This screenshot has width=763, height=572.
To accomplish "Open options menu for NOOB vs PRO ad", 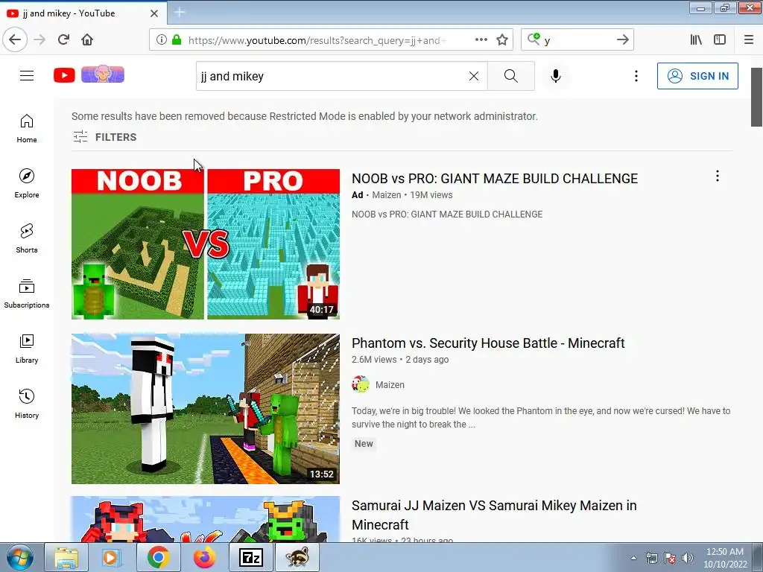I will [x=718, y=176].
